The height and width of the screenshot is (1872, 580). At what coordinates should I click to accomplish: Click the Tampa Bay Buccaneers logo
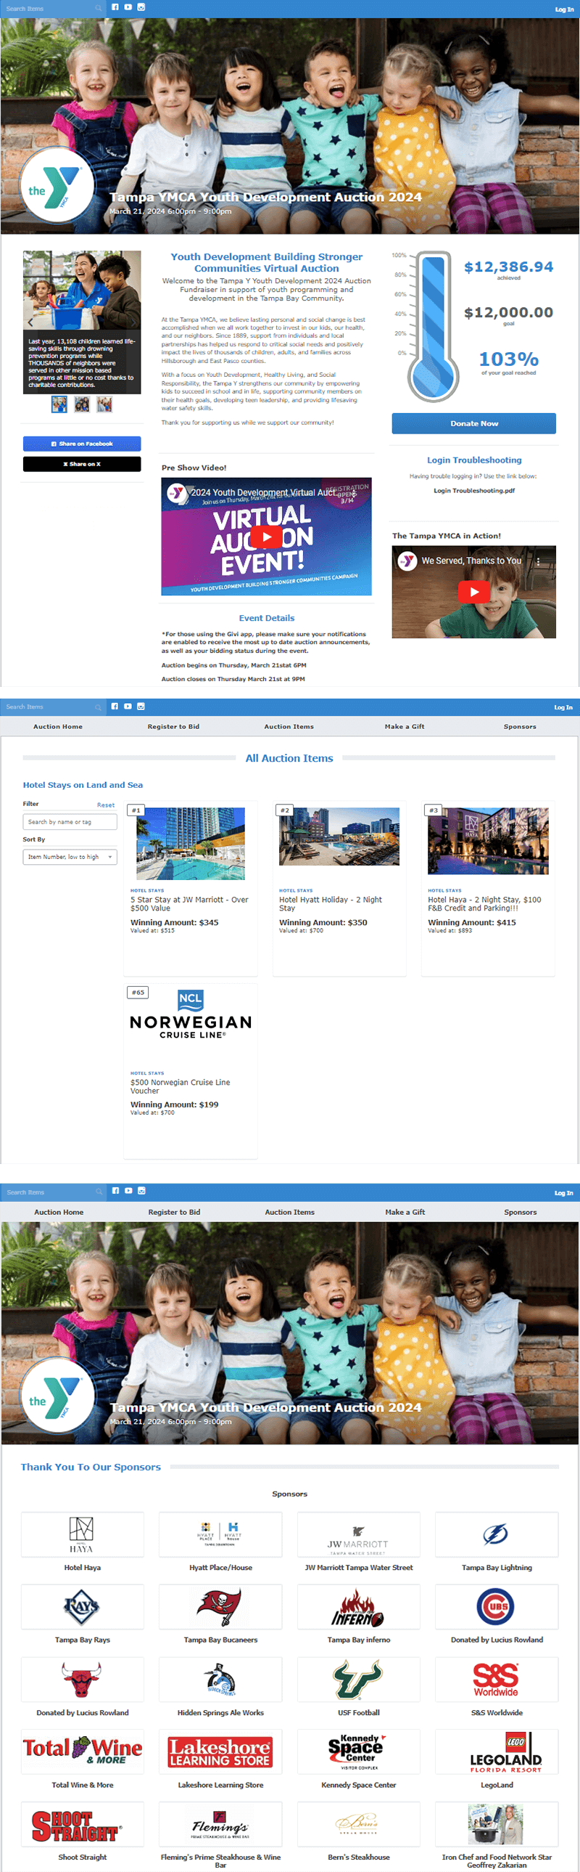[x=220, y=1606]
